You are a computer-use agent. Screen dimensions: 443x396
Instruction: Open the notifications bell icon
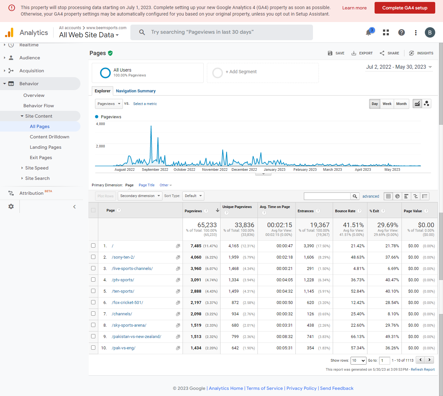tap(368, 32)
